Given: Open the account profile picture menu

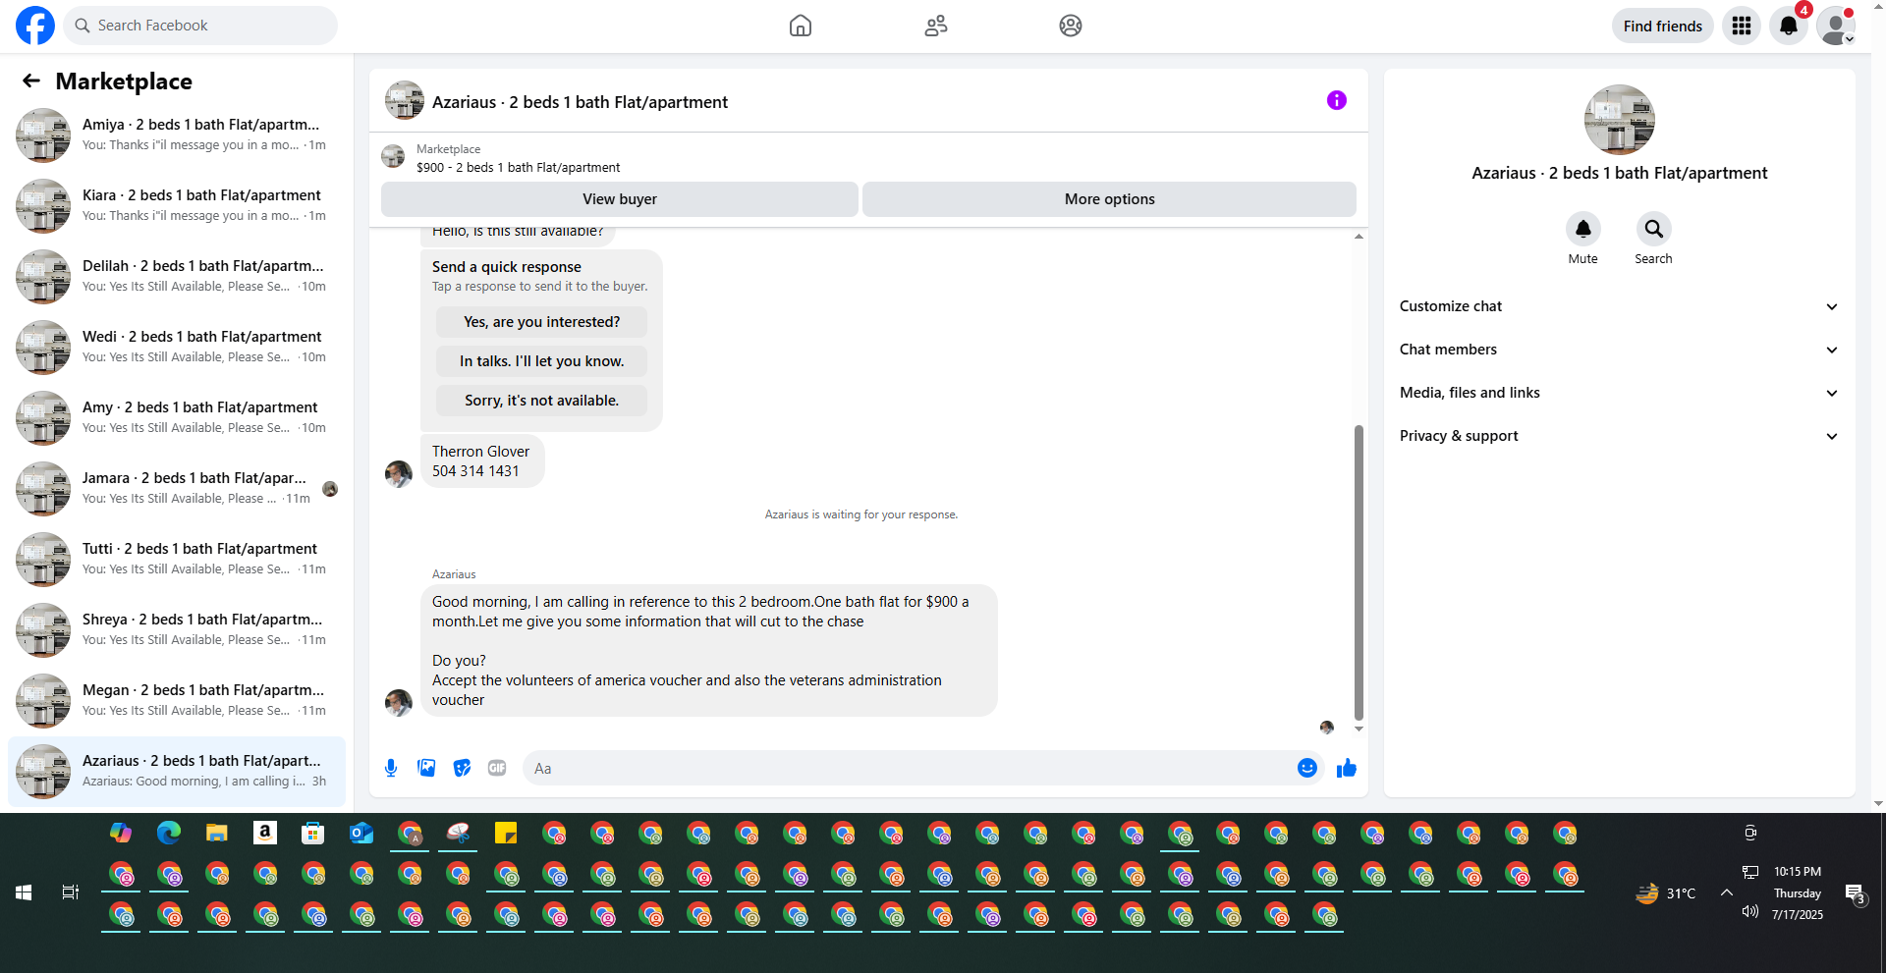Looking at the screenshot, I should (1836, 26).
